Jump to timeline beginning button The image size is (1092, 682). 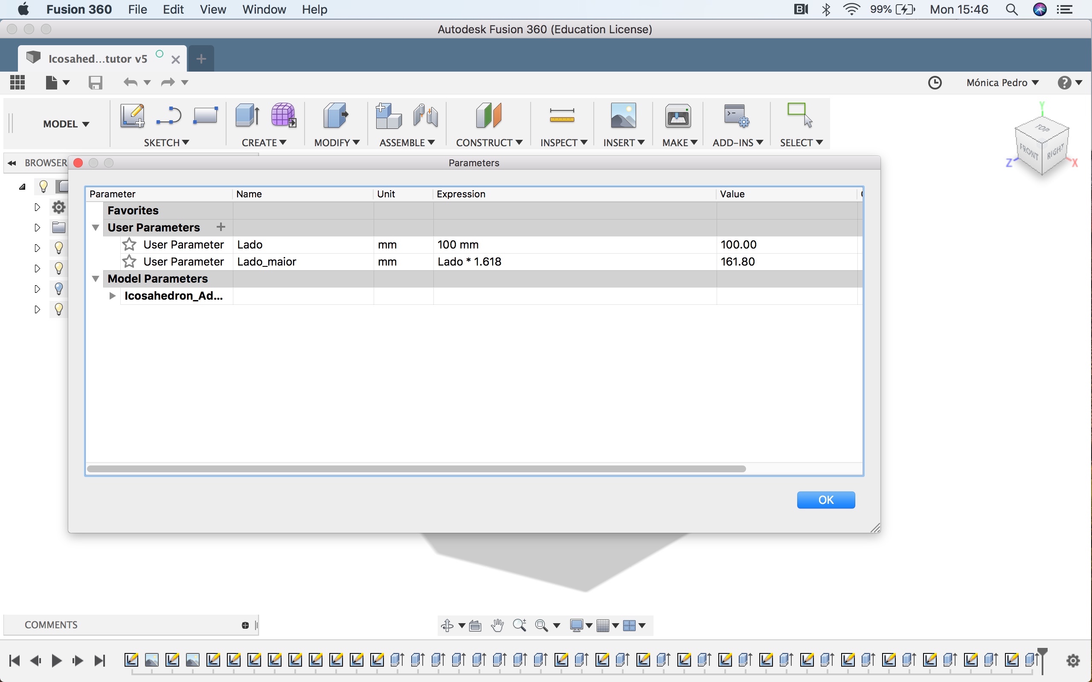15,661
